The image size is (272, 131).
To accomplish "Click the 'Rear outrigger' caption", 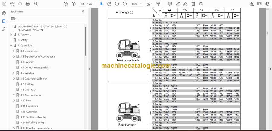I will click(127, 125).
